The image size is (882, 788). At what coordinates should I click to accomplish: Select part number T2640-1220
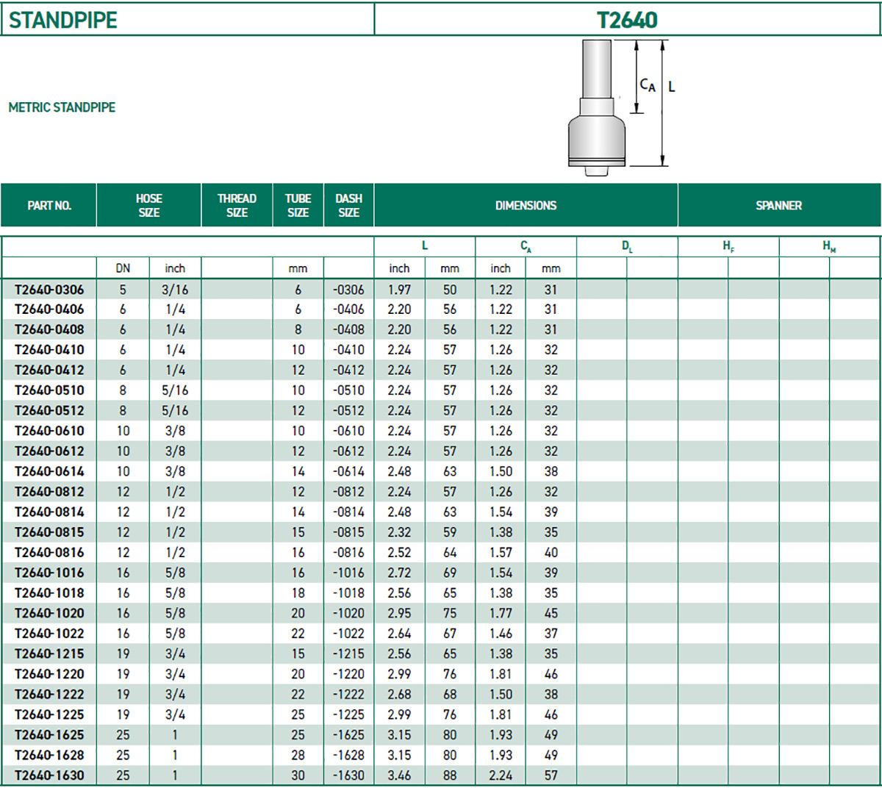pos(49,673)
